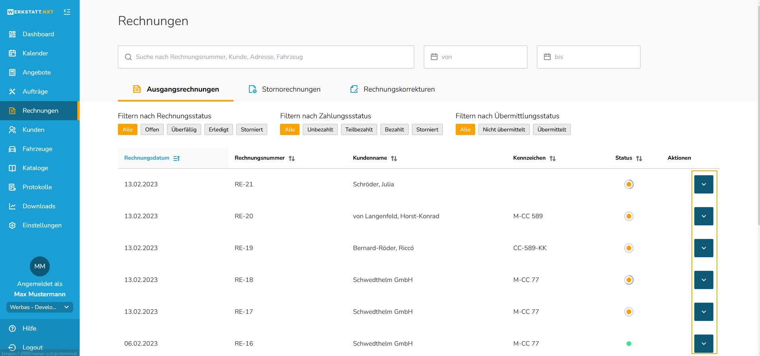Sort by Kundenname column arrows
760x356 pixels.
pyautogui.click(x=394, y=158)
